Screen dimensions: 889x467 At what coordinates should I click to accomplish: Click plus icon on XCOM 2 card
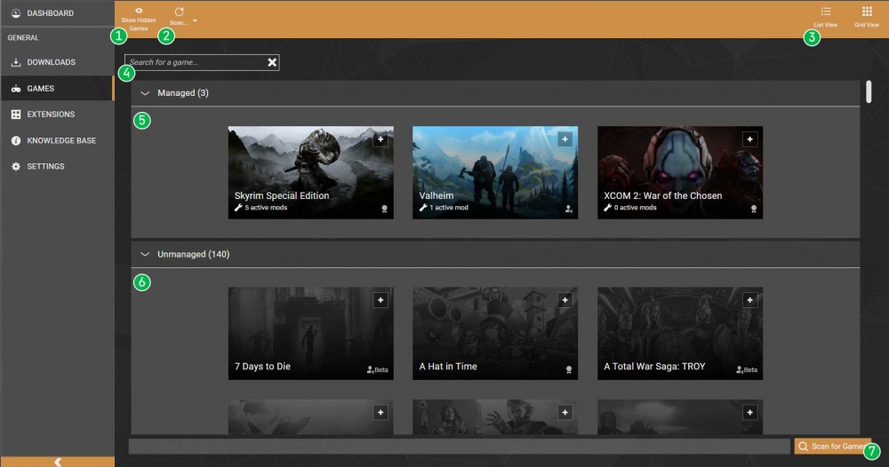click(x=749, y=139)
